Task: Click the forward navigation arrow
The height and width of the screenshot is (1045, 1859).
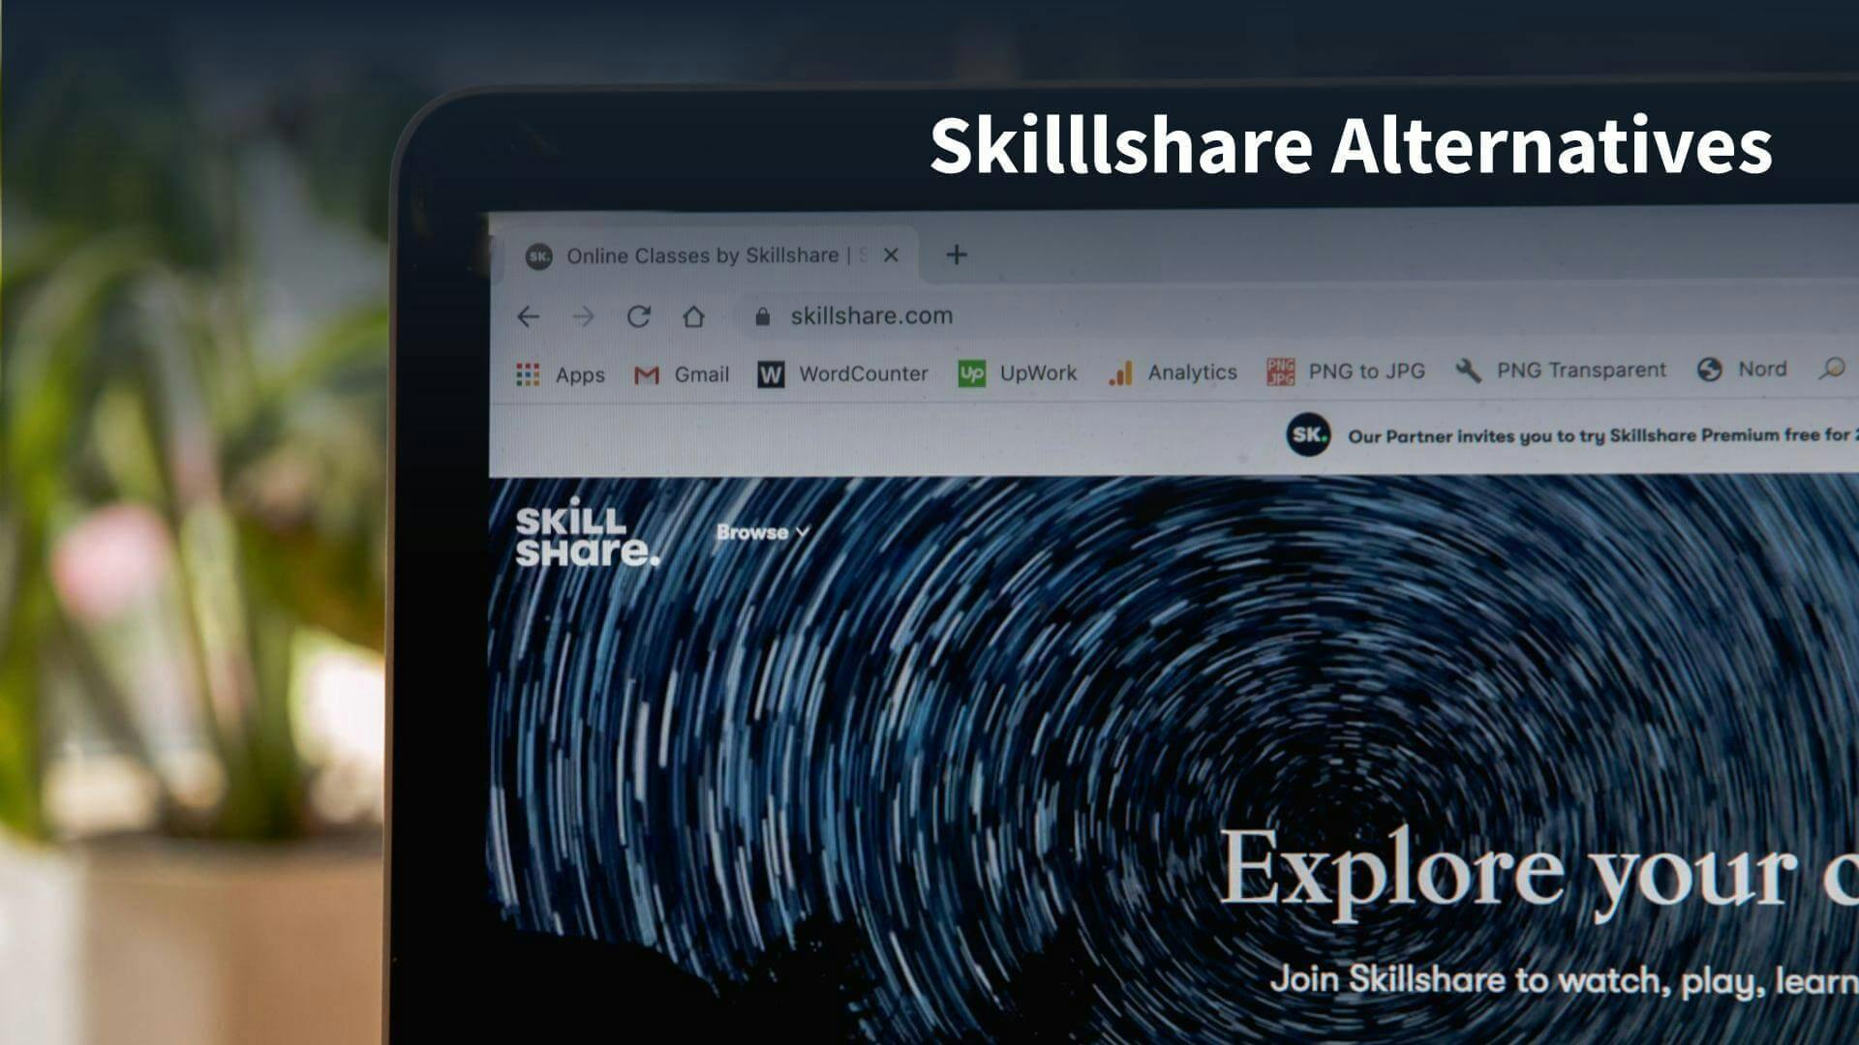Action: click(582, 316)
